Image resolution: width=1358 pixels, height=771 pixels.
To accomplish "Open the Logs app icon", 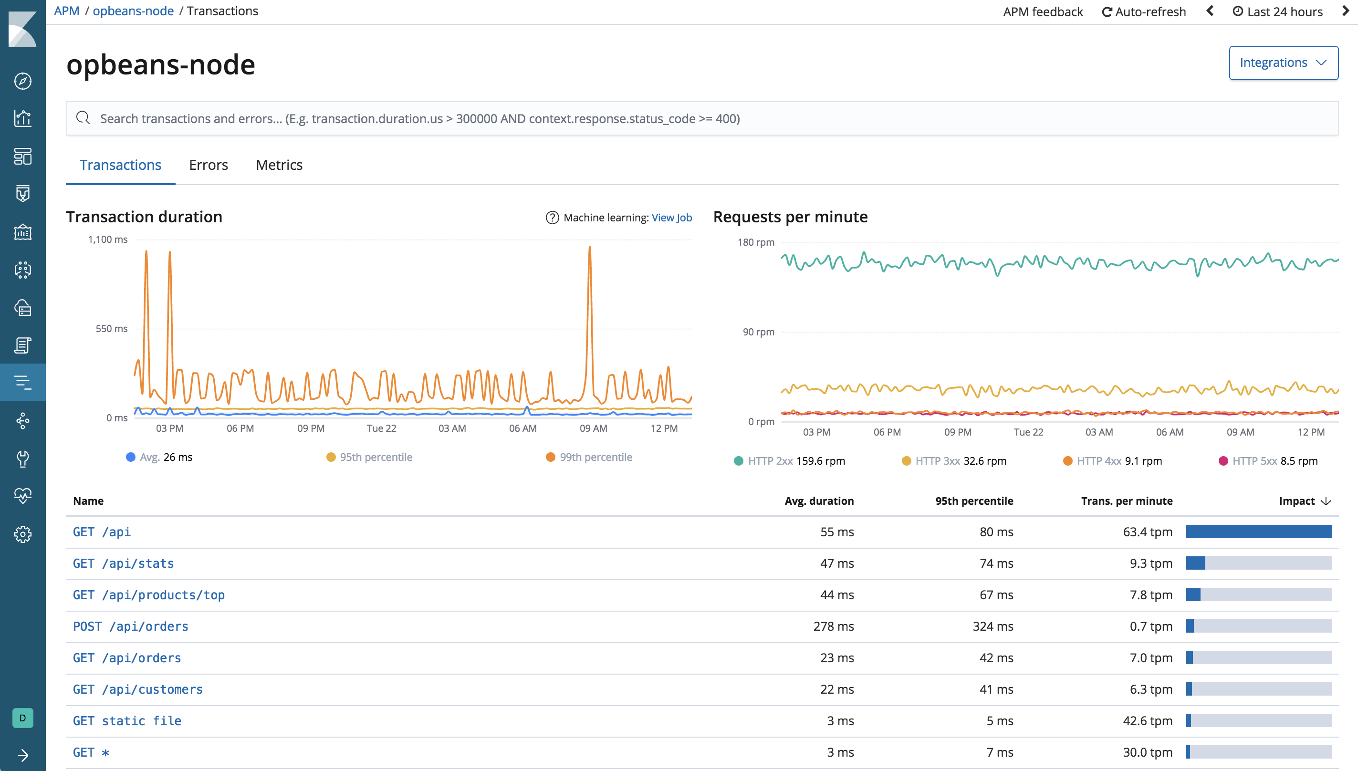I will coord(23,345).
